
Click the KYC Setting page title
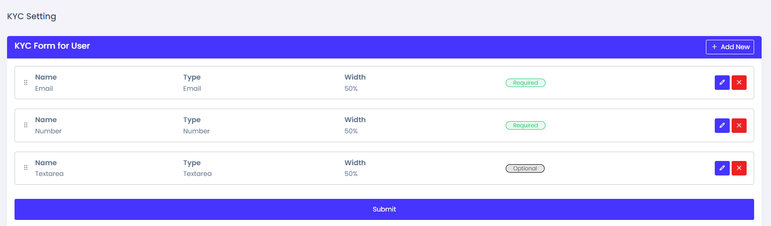click(x=31, y=16)
